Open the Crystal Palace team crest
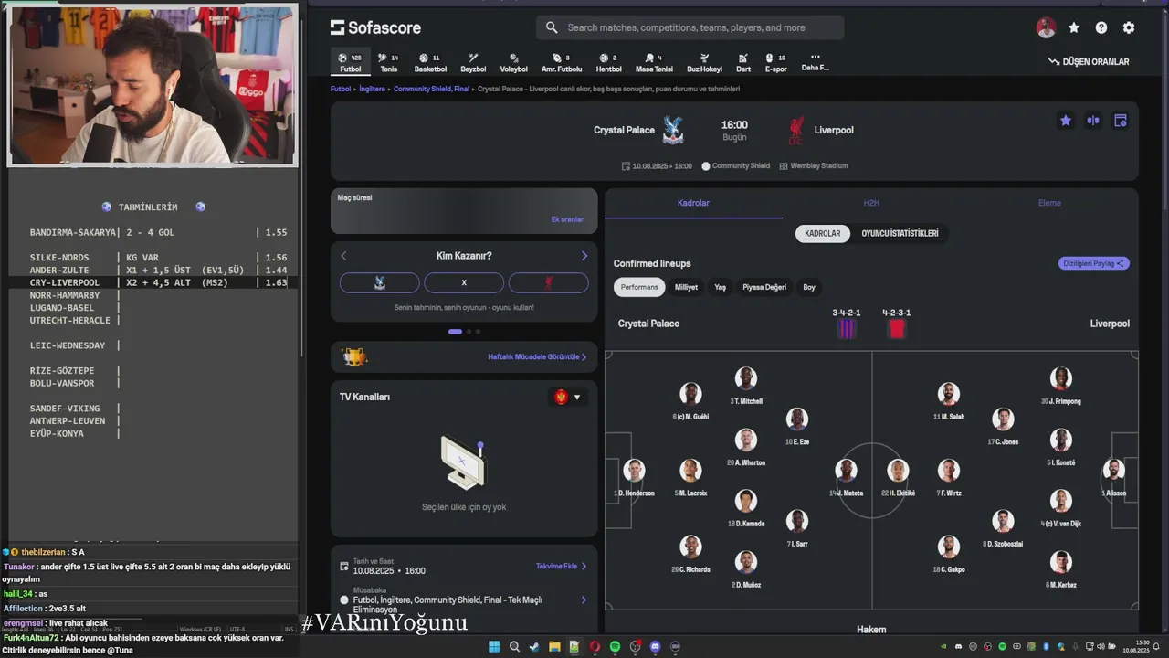This screenshot has height=658, width=1169. (672, 130)
